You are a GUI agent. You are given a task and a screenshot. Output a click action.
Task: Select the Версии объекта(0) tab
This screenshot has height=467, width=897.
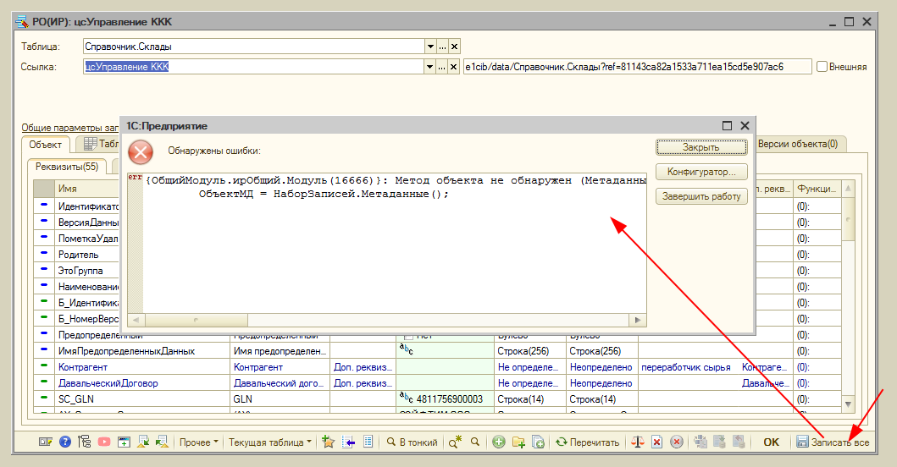coord(797,144)
